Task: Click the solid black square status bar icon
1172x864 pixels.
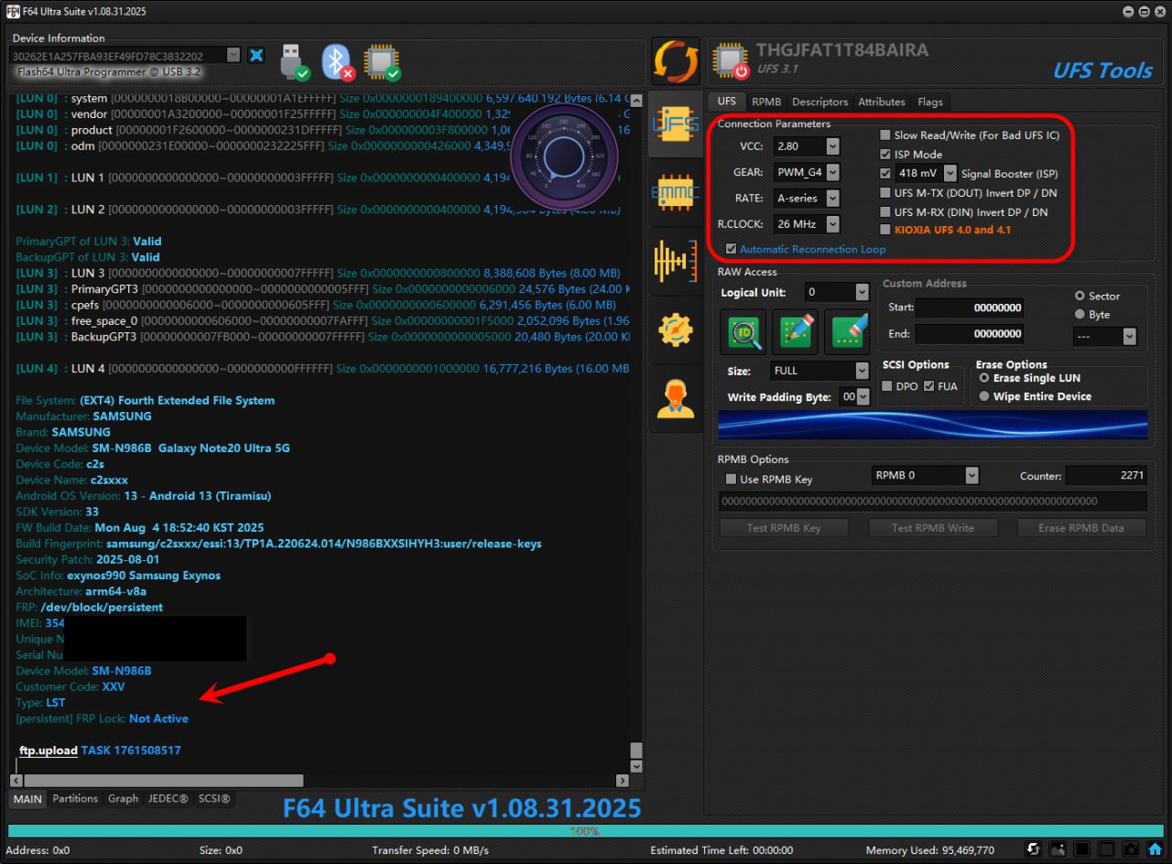Action: [x=1081, y=850]
